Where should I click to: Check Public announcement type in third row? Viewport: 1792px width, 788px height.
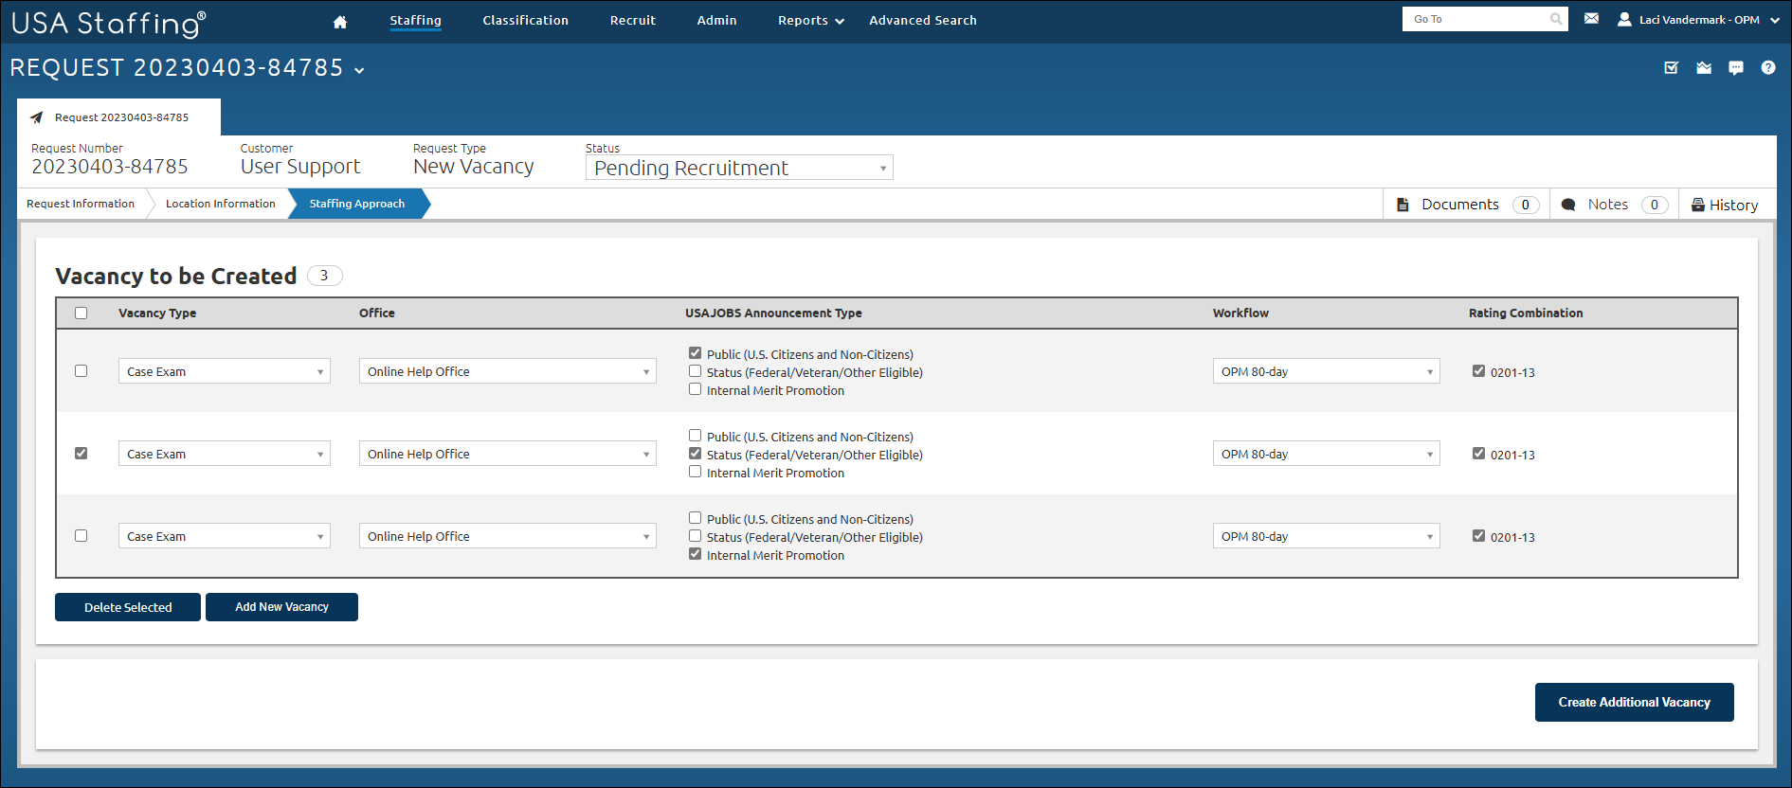696,518
